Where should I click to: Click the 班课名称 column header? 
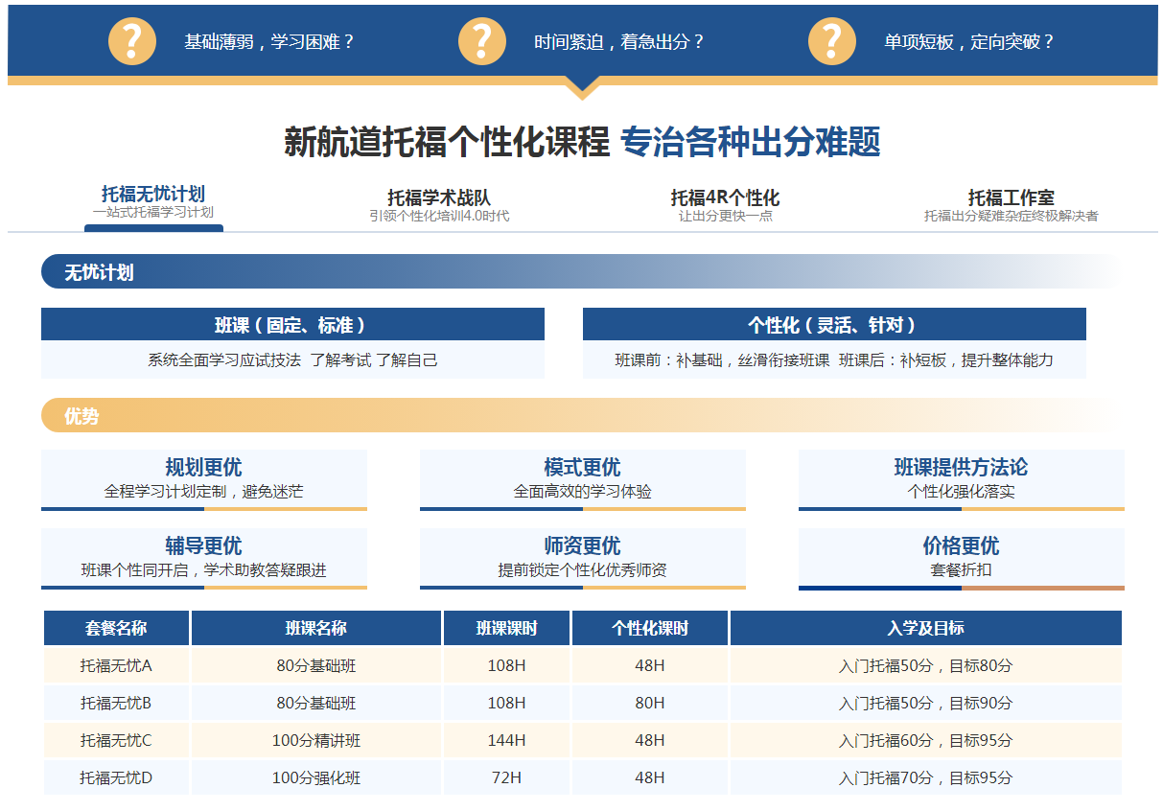tap(316, 629)
